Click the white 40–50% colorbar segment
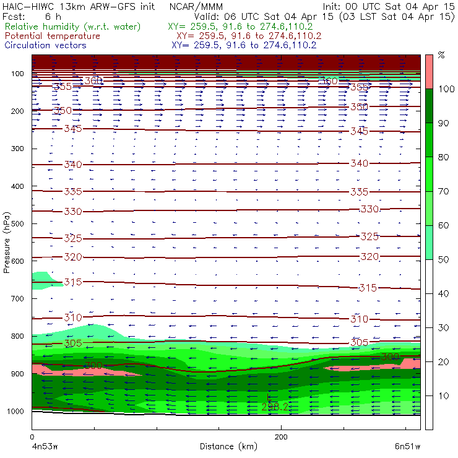Viewport: 458px width, 458px height. pyautogui.click(x=429, y=276)
